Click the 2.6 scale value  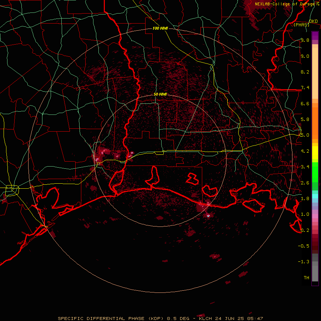305,183
